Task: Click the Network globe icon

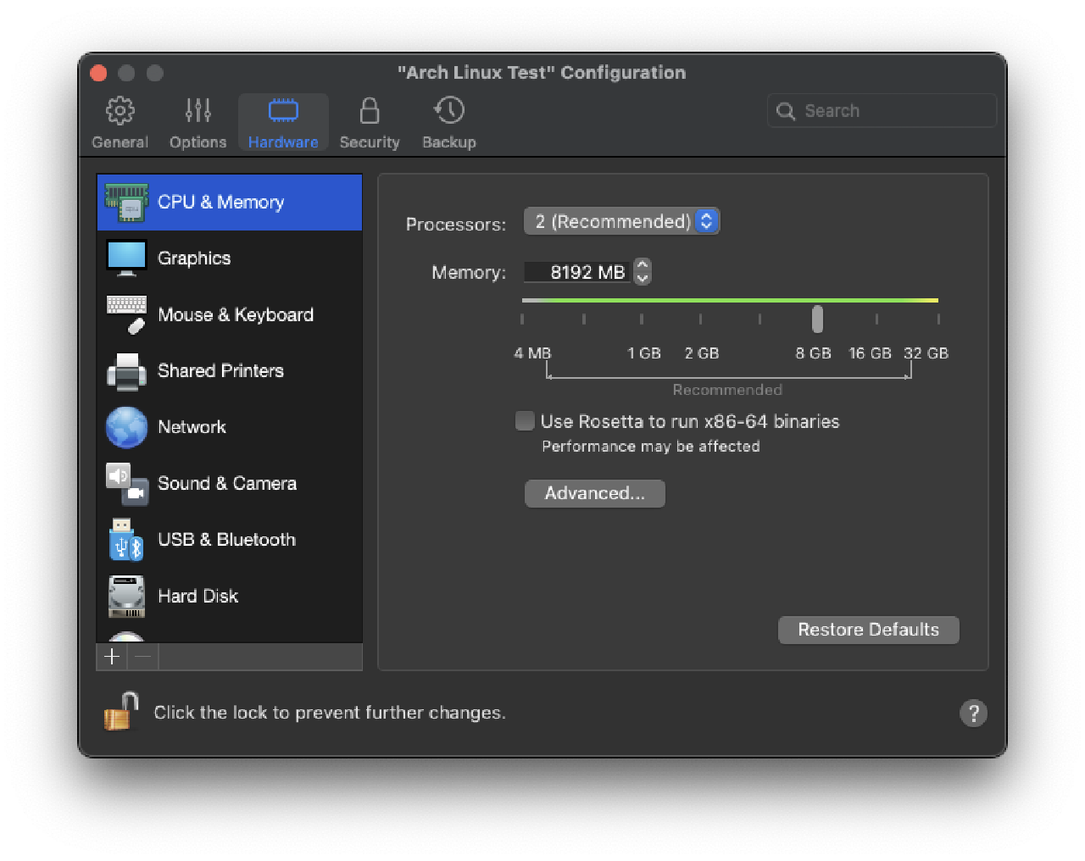Action: [x=126, y=427]
